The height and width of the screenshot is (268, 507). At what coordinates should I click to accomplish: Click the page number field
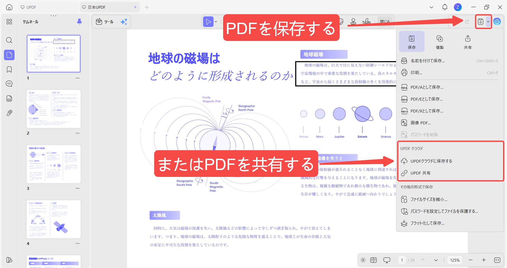402,260
